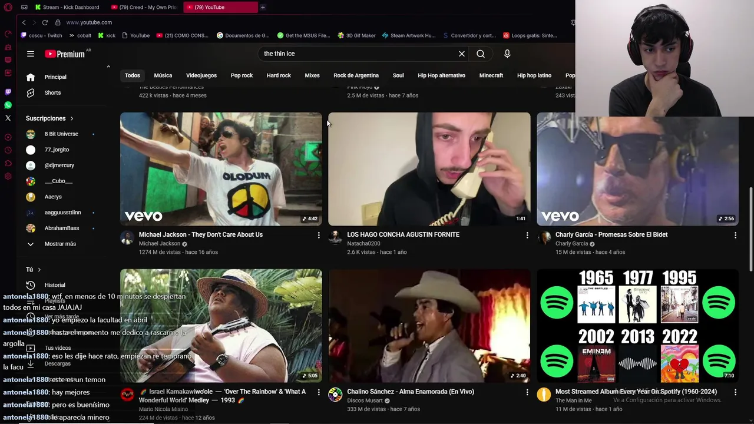Select the Minecraft filter chip

491,75
